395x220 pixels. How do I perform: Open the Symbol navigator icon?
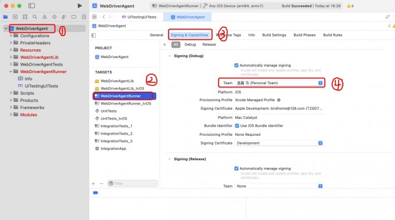pos(24,17)
